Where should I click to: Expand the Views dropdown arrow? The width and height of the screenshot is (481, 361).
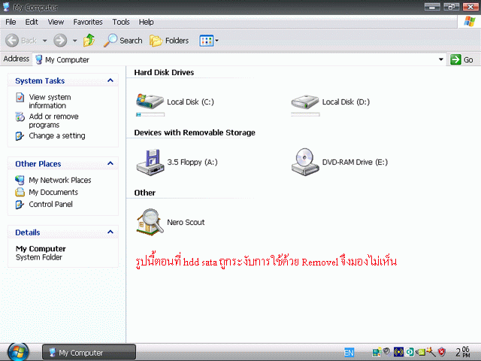tap(217, 41)
